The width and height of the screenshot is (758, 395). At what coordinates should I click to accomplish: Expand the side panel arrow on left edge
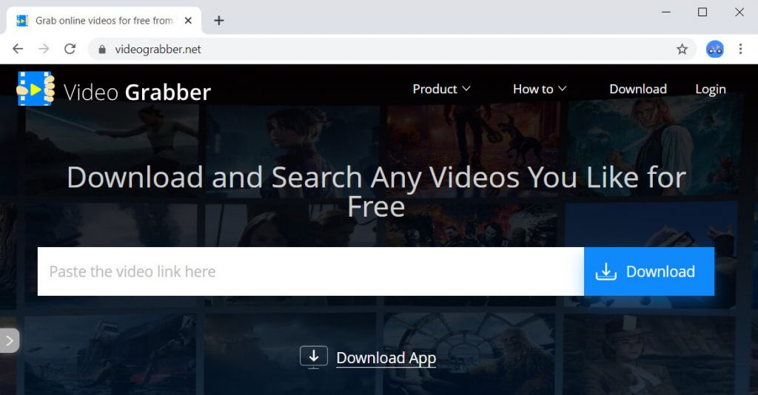[9, 340]
